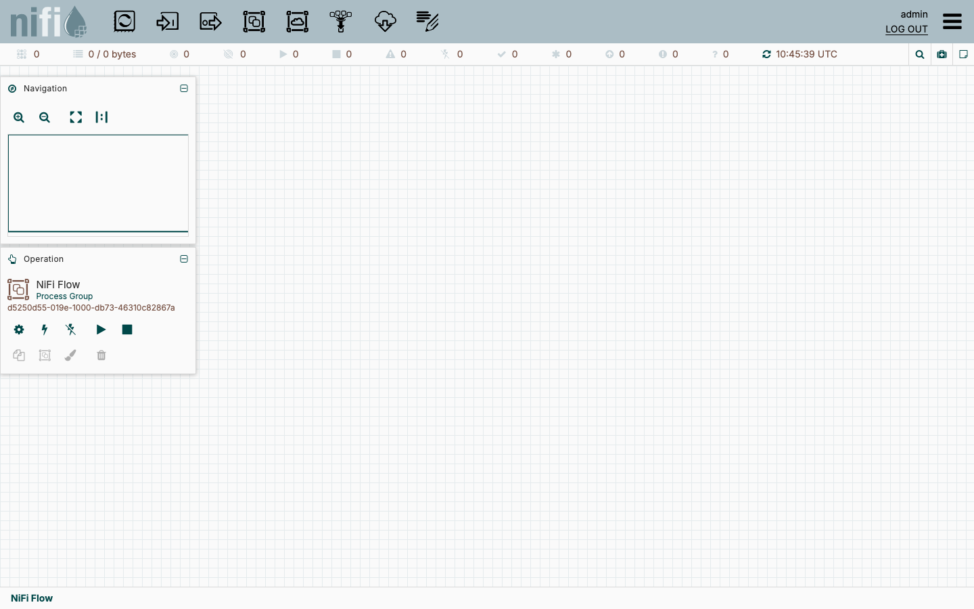Viewport: 974px width, 609px height.
Task: Click the sync failure question mark count
Action: (x=720, y=54)
